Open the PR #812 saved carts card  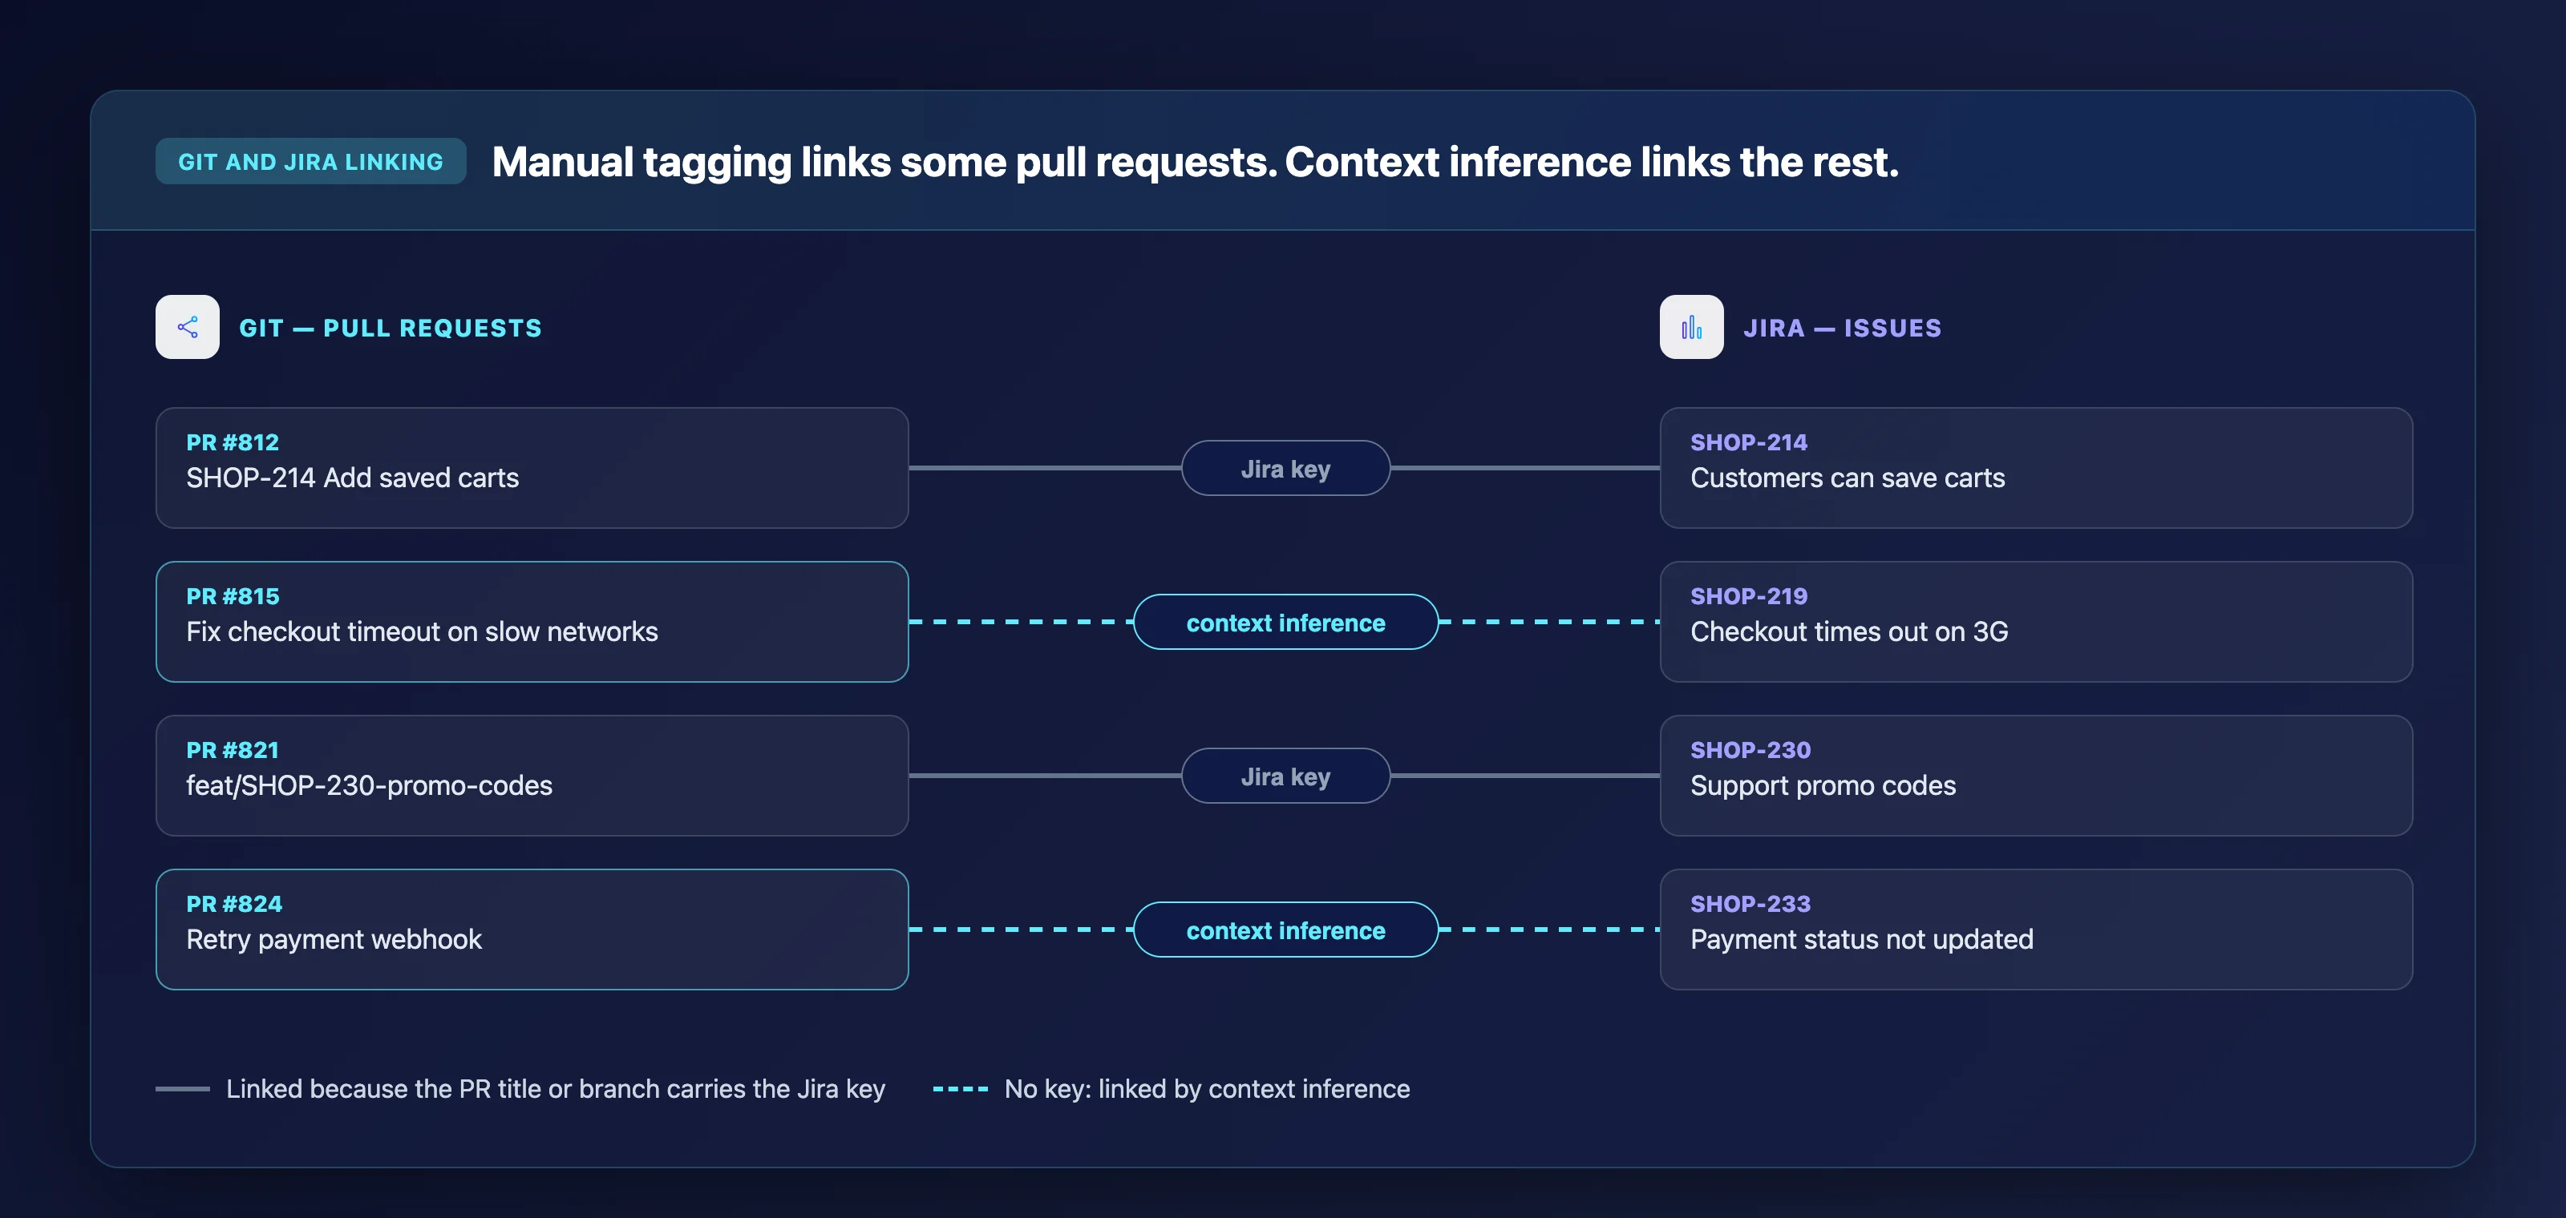click(532, 468)
